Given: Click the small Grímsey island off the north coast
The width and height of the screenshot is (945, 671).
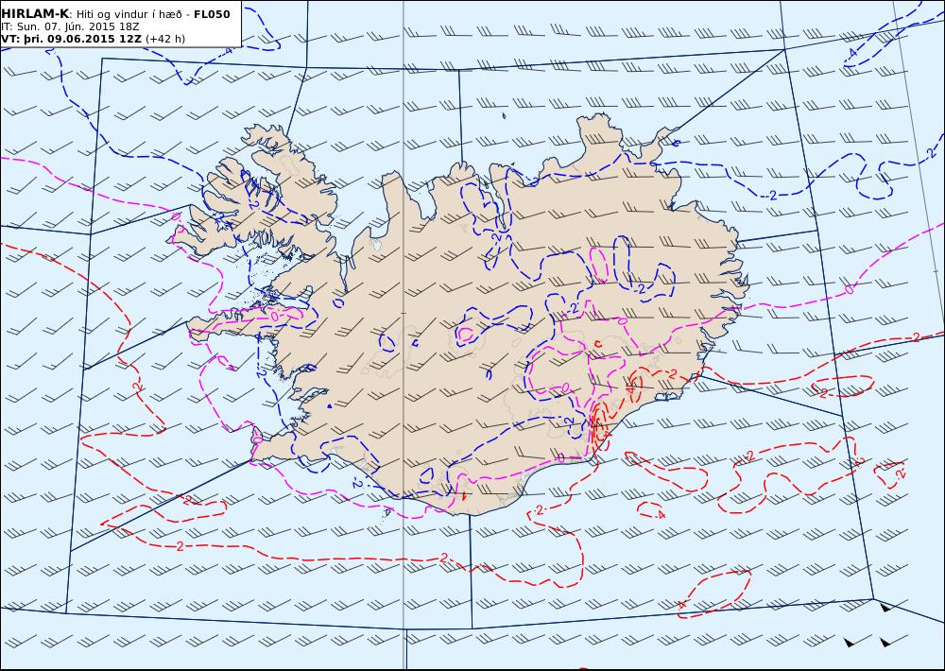Looking at the screenshot, I should point(504,115).
